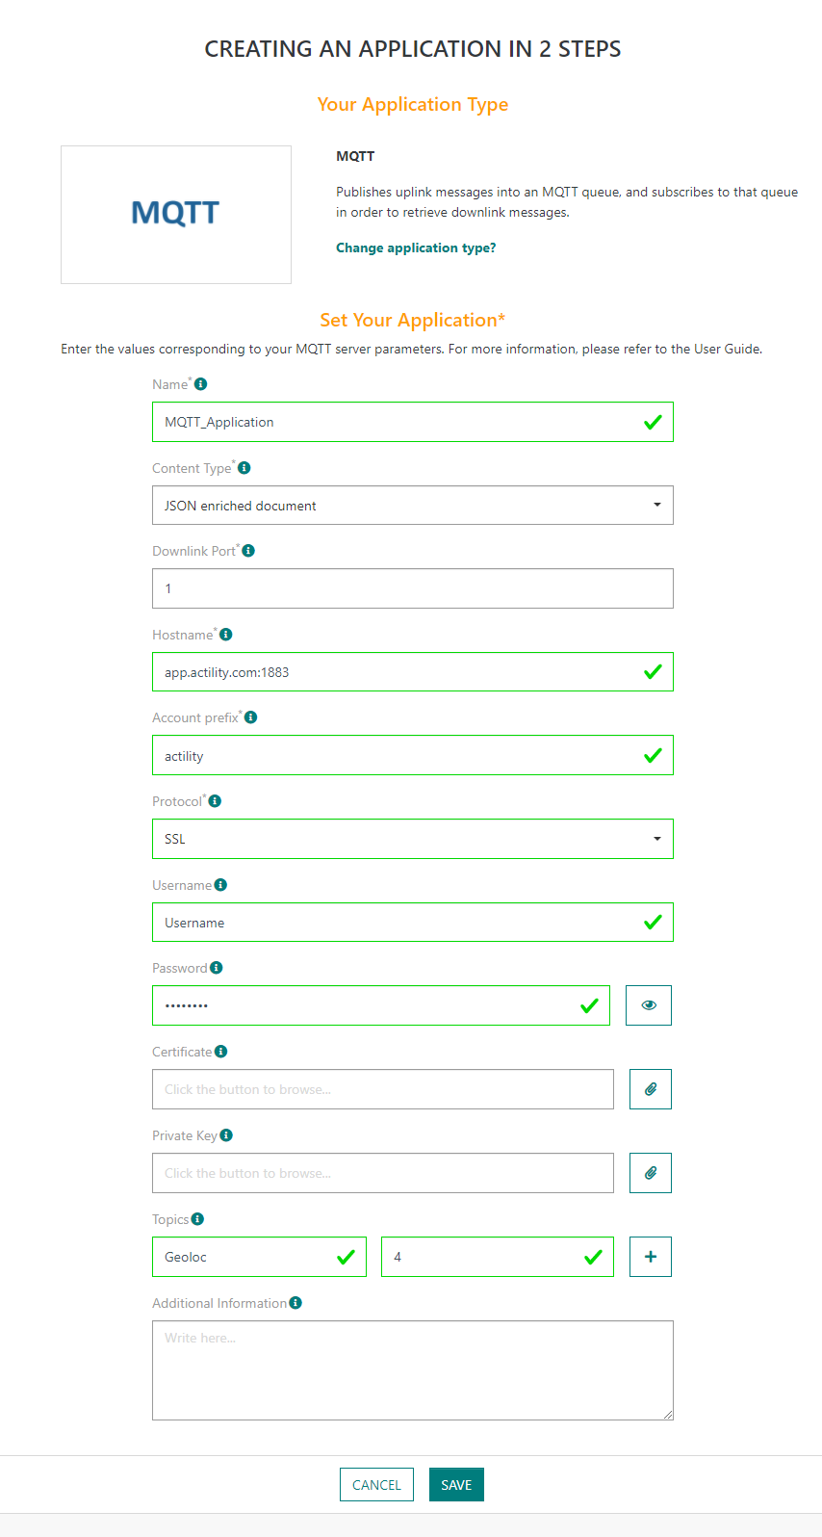Click the info icon beside Content Type
Screen dimensions: 822x1537
click(x=244, y=467)
